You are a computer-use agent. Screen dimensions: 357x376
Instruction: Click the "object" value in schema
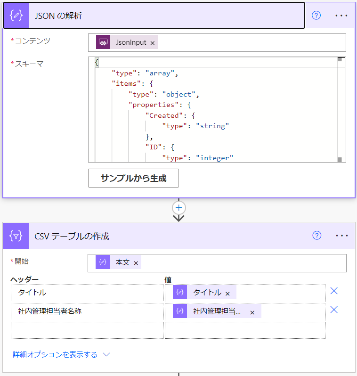(179, 94)
